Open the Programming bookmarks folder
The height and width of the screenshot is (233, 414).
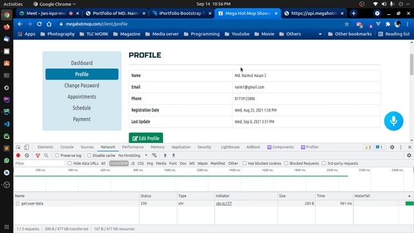click(x=202, y=34)
